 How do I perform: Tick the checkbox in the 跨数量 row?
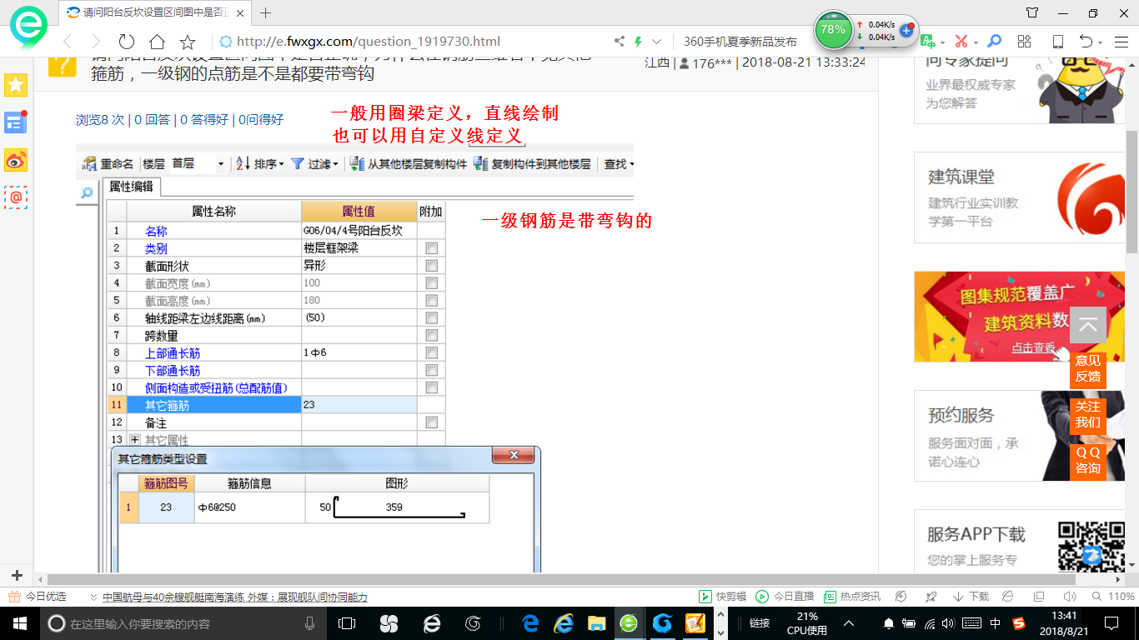[x=431, y=336]
